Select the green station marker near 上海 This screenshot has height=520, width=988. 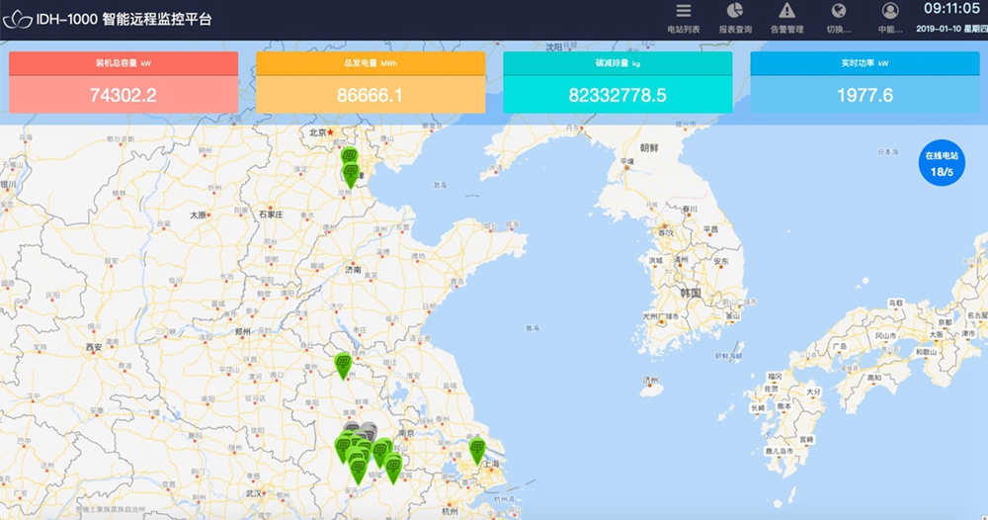pyautogui.click(x=477, y=449)
